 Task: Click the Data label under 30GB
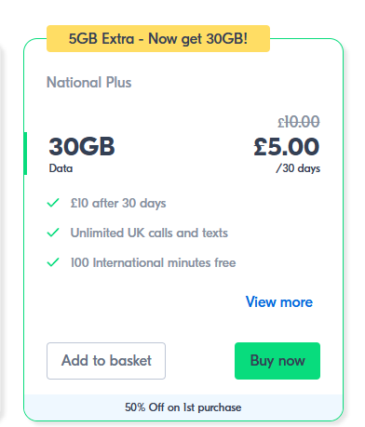point(61,168)
